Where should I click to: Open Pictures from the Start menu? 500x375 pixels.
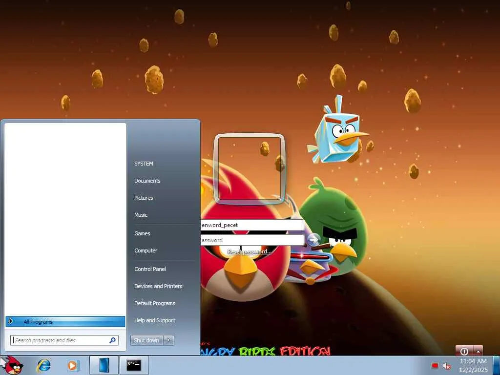(144, 198)
